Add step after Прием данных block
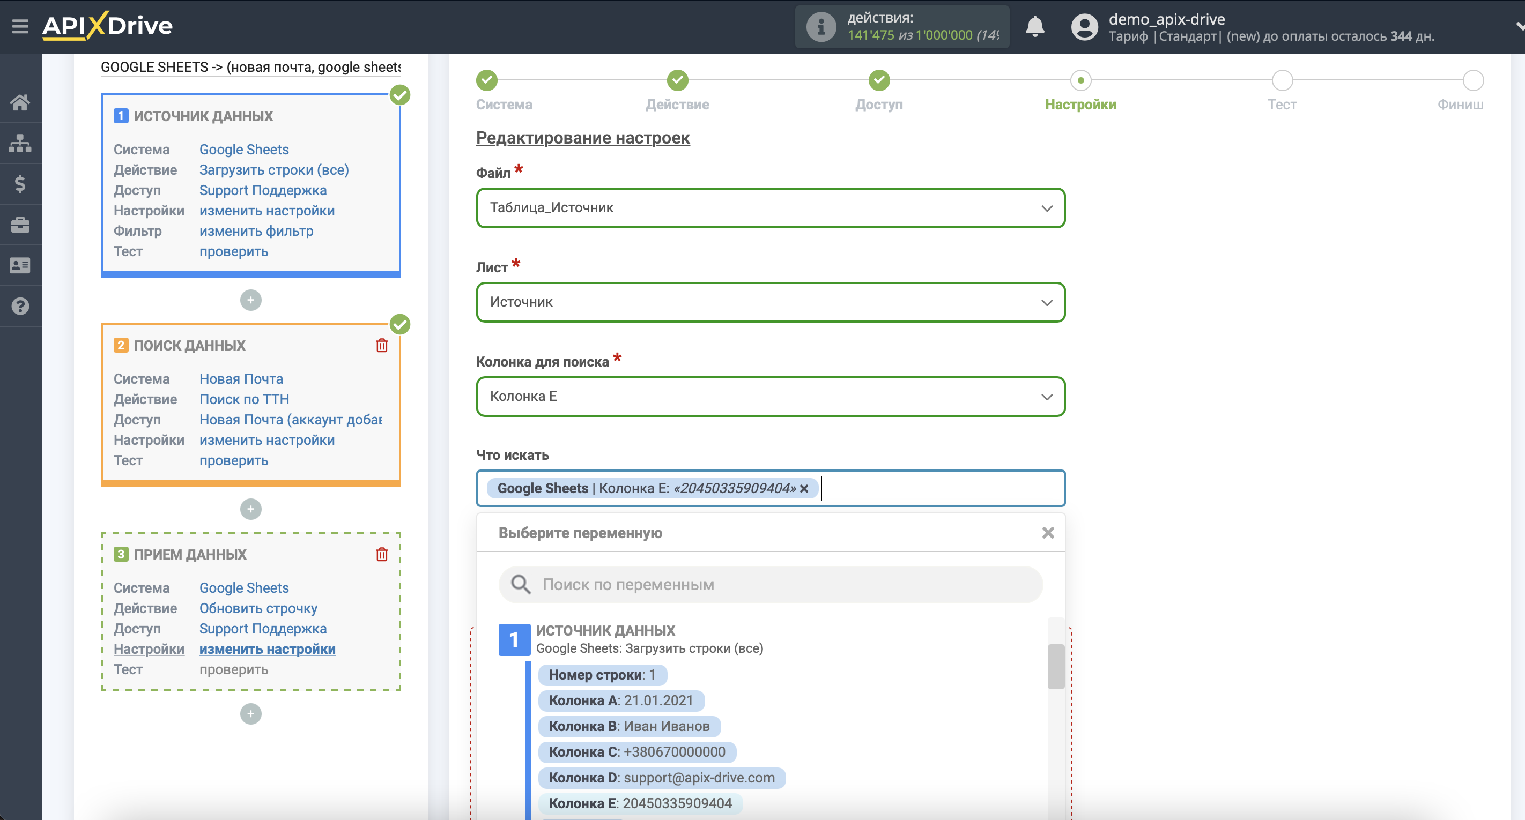The height and width of the screenshot is (820, 1525). [250, 713]
